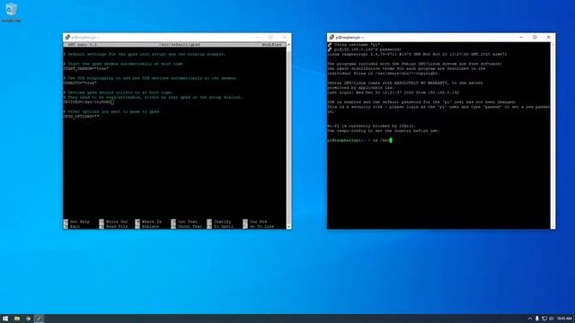The height and width of the screenshot is (323, 575).
Task: Click scrollbar down arrow in nano window
Action: tap(289, 227)
